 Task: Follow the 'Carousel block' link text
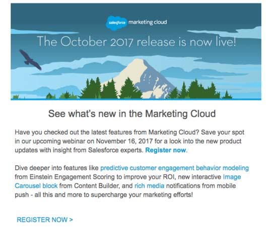[36, 186]
